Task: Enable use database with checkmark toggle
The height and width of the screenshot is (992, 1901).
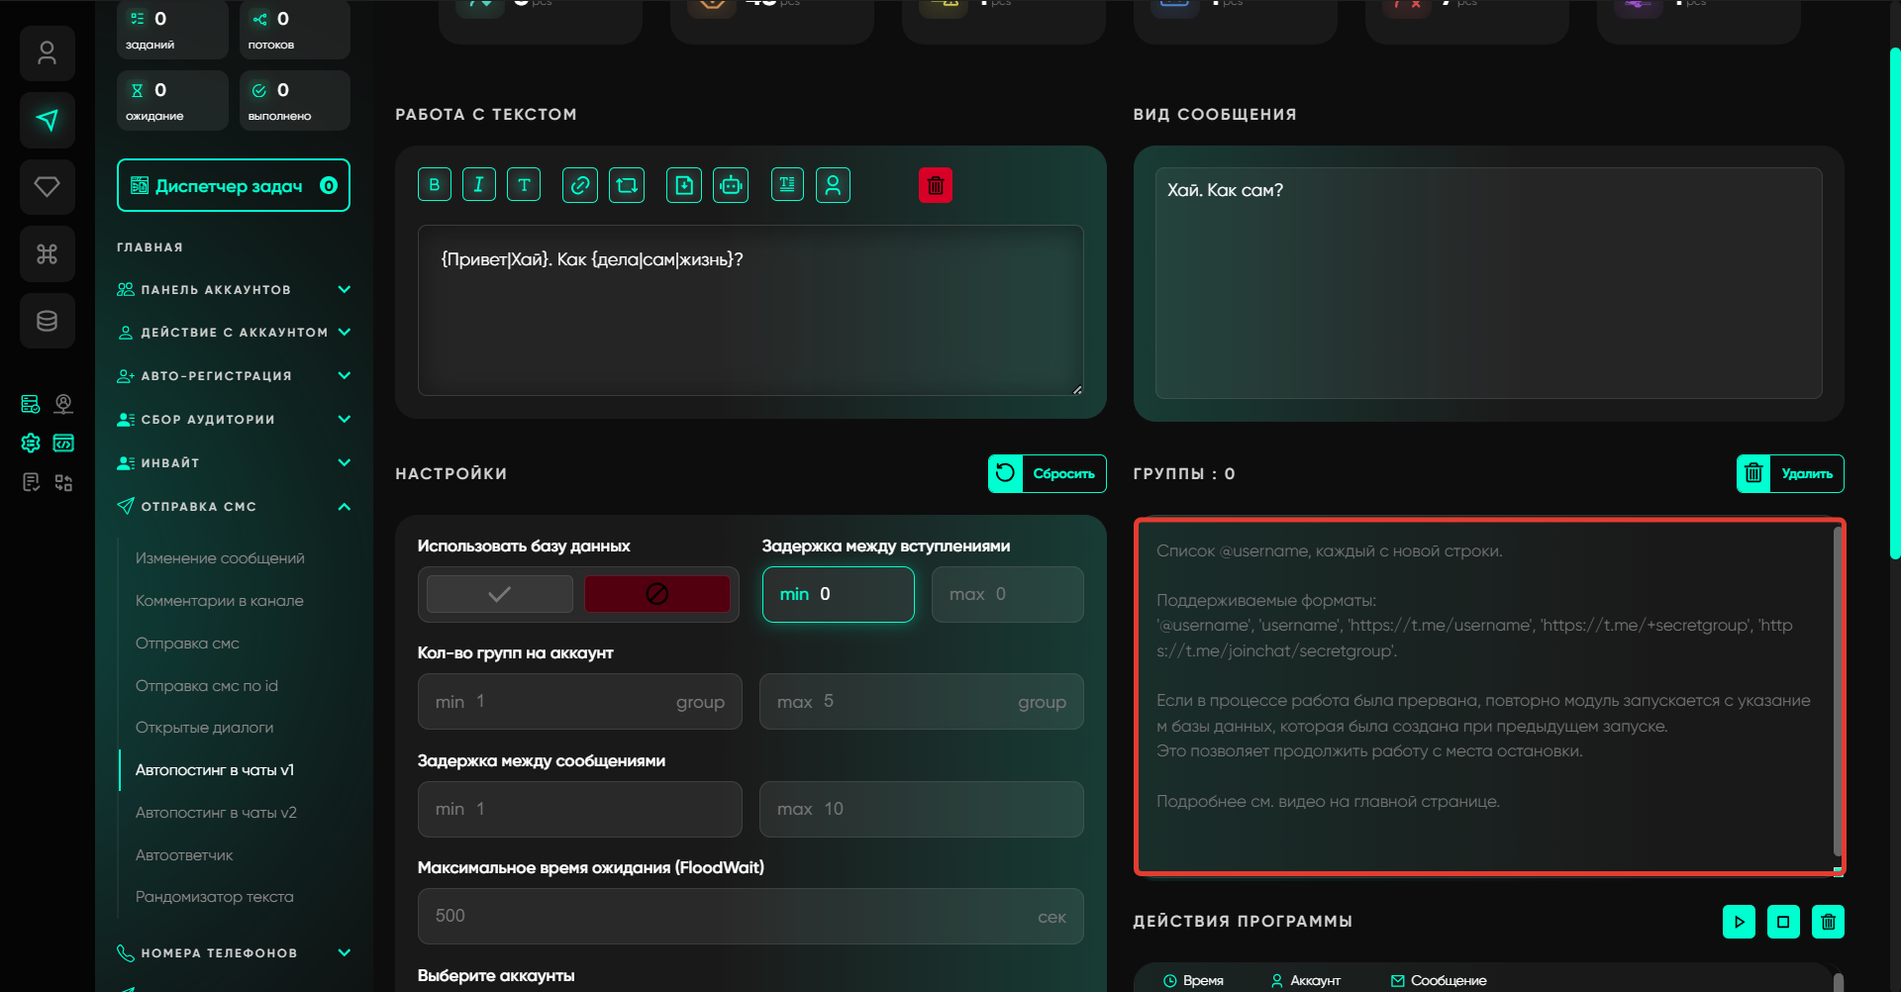Action: pos(500,594)
